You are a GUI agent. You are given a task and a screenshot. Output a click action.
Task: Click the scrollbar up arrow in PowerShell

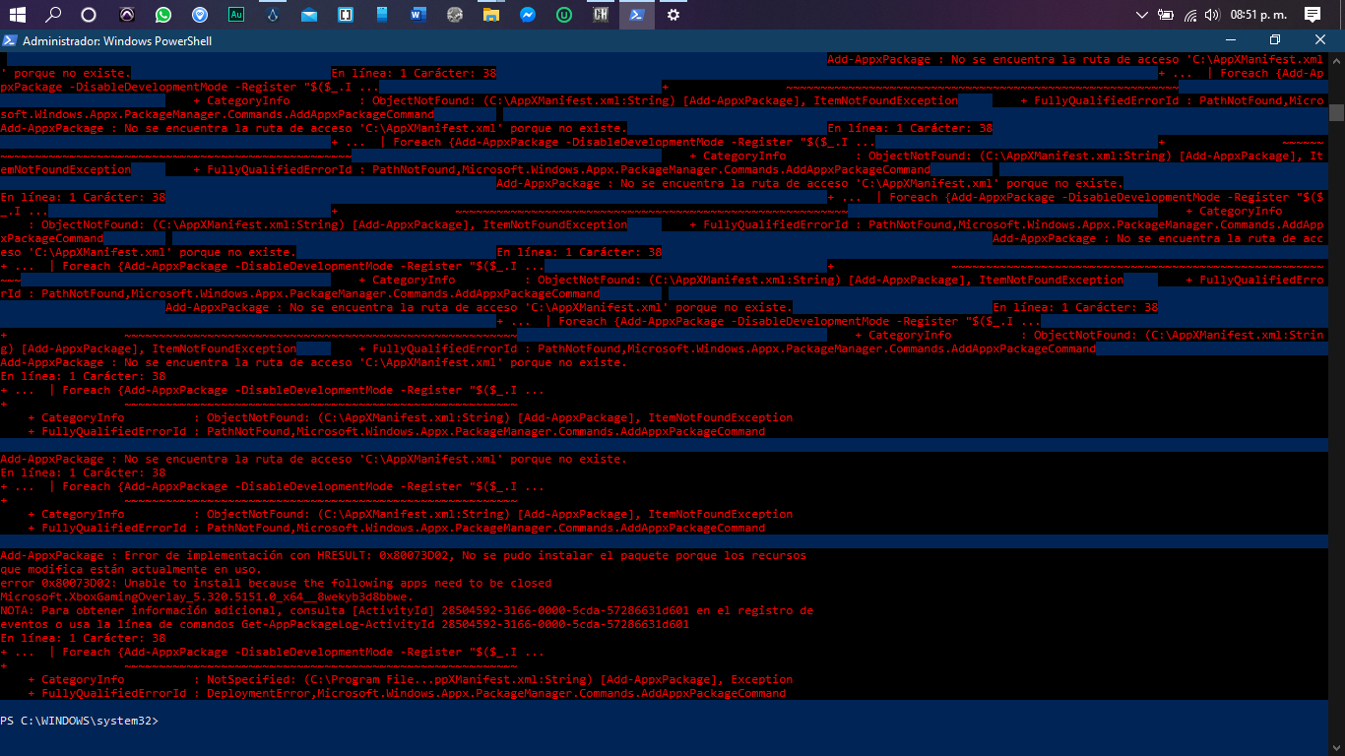point(1336,59)
